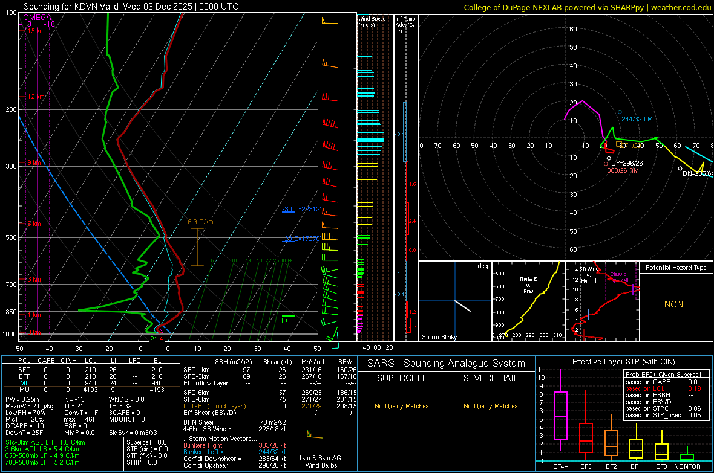Click the DN=285/64 hodograph label

(x=698, y=174)
